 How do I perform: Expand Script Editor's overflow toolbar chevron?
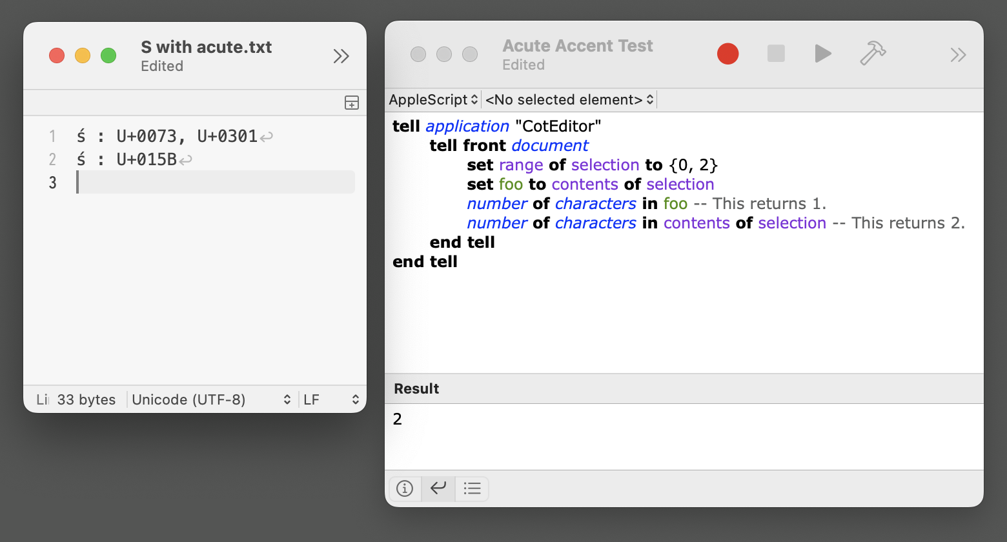tap(958, 54)
